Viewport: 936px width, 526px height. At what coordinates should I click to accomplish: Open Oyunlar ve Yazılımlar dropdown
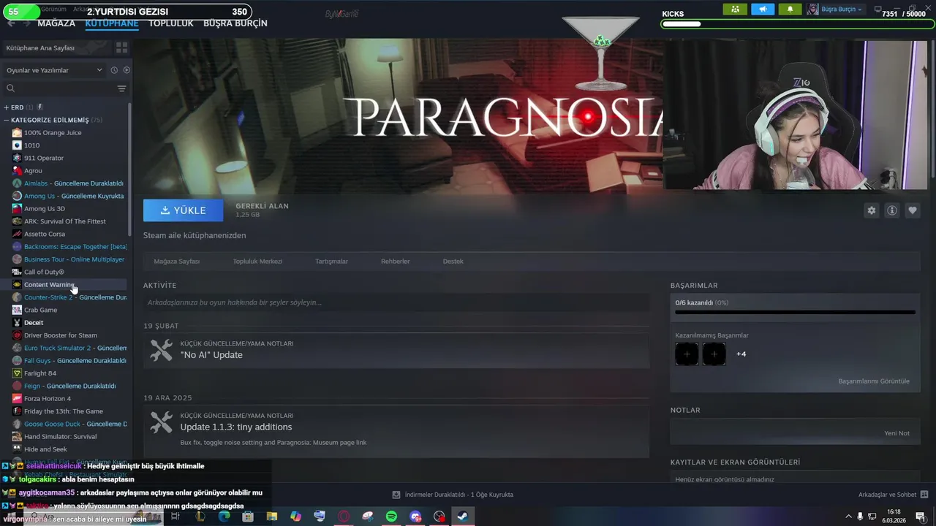54,70
